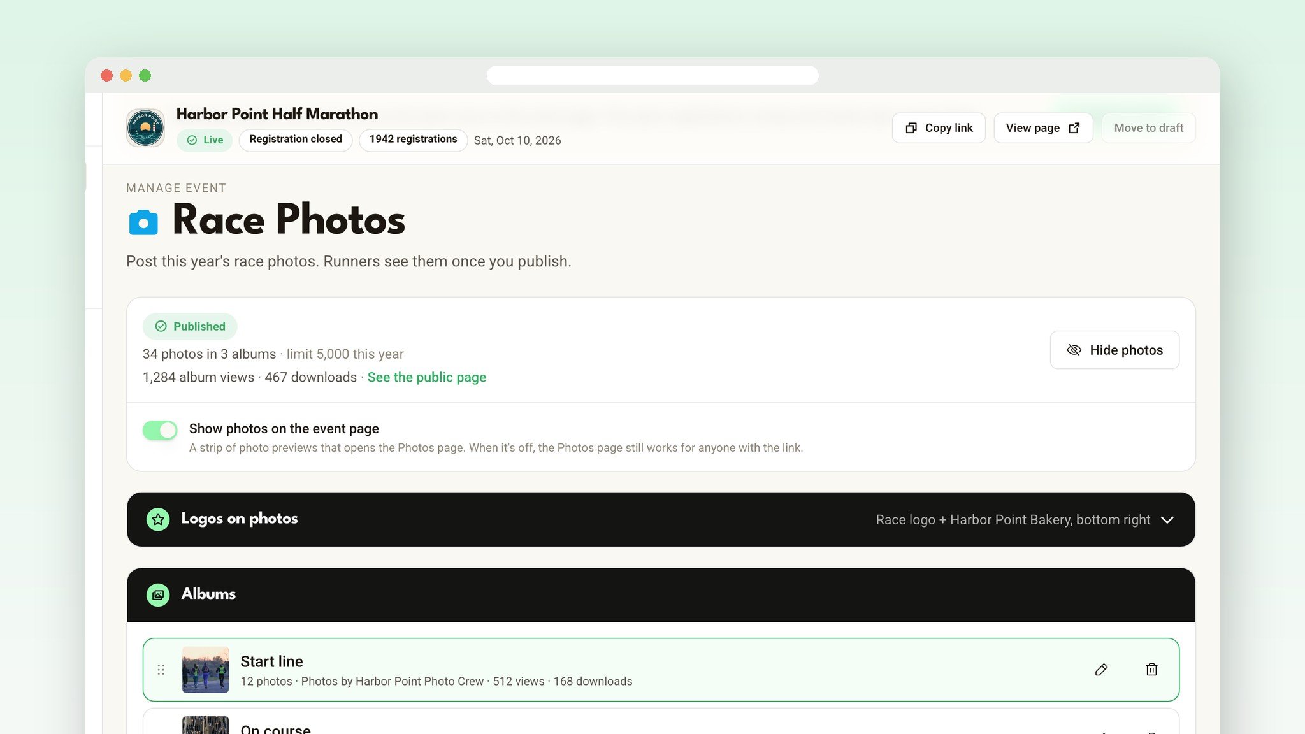This screenshot has width=1305, height=734.
Task: Click Photos by Harbor Point Photo Crew text
Action: tap(393, 681)
